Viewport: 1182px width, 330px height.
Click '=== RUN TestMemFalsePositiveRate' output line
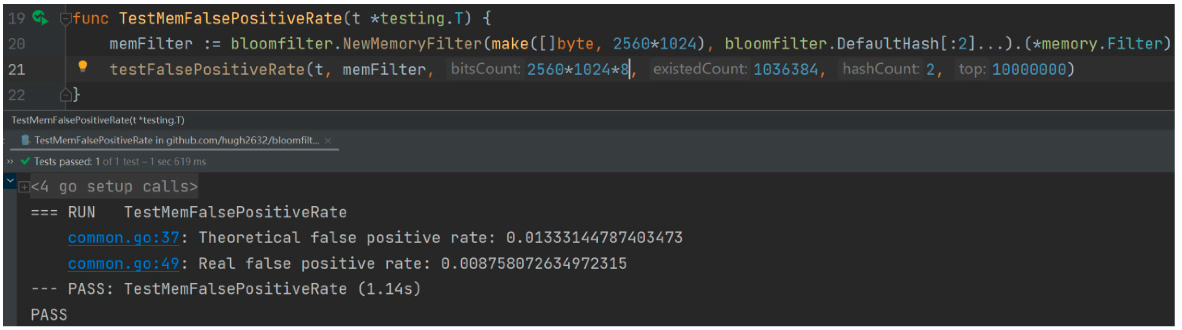tap(189, 213)
